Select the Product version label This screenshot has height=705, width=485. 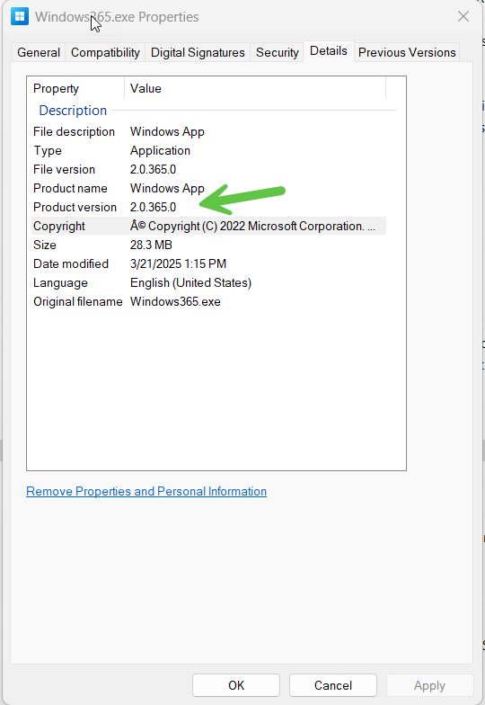tap(75, 207)
